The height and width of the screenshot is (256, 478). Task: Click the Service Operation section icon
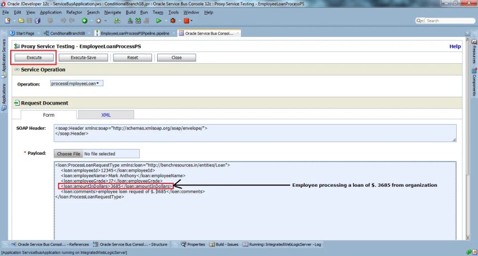click(x=17, y=69)
